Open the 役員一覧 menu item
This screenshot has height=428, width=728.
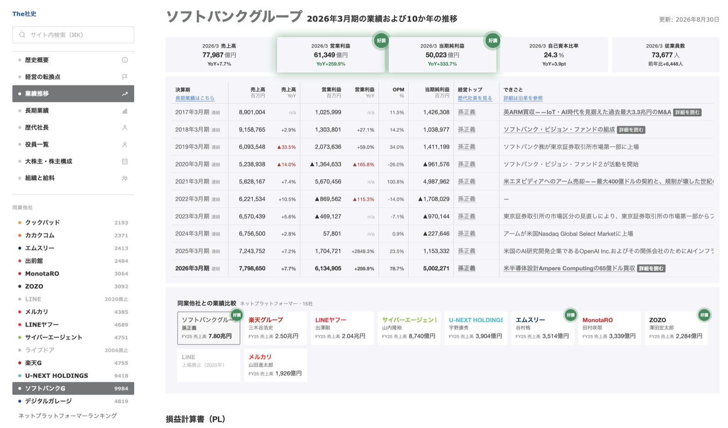tap(73, 145)
